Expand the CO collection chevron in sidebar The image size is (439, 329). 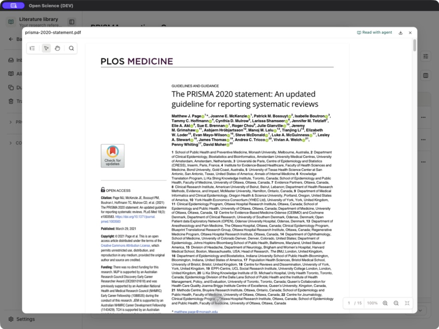[x=11, y=143]
